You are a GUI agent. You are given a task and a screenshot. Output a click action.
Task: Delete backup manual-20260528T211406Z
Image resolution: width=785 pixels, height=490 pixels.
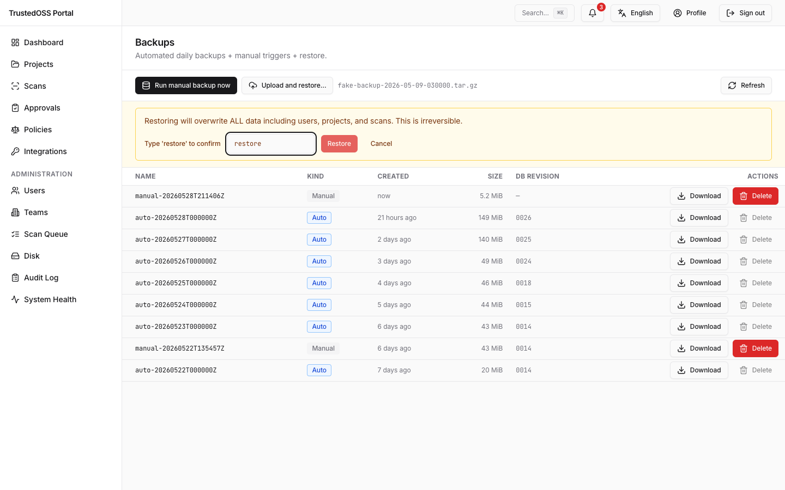point(755,196)
